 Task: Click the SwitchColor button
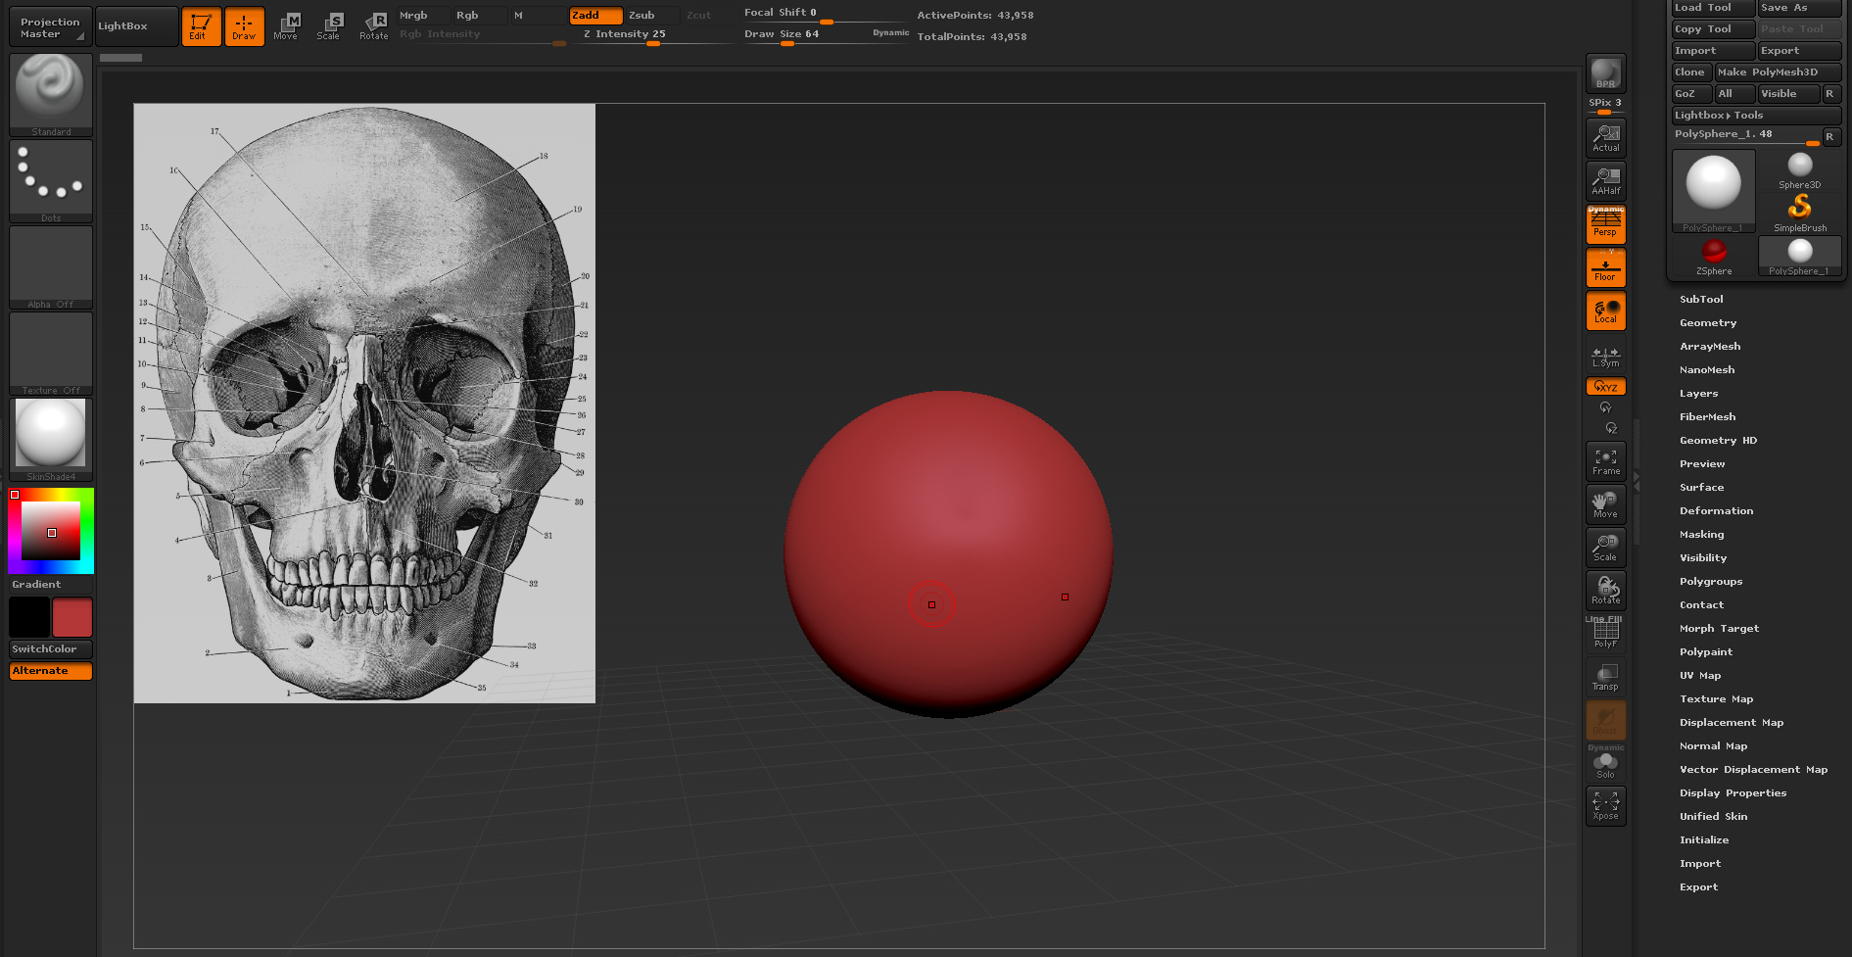pos(51,649)
